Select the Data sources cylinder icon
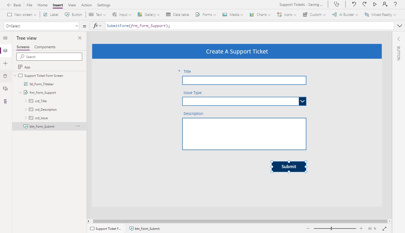 [x=5, y=76]
